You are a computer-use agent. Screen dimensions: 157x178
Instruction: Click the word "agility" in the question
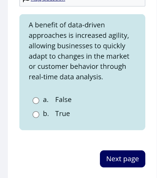tap(119, 35)
